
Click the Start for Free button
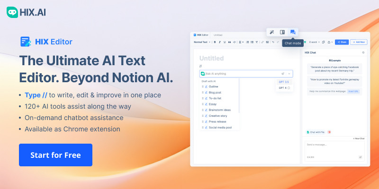(55, 155)
